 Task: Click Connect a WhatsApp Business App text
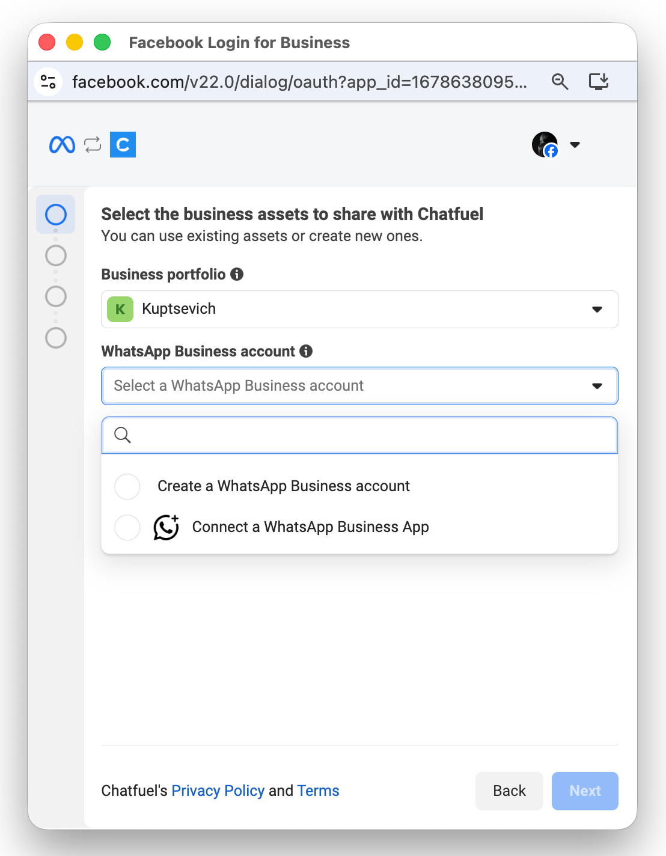click(311, 527)
